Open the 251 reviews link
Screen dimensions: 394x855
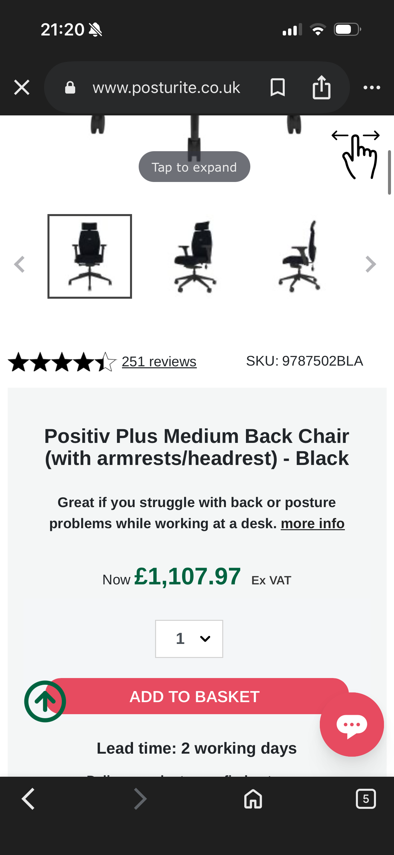(x=159, y=362)
